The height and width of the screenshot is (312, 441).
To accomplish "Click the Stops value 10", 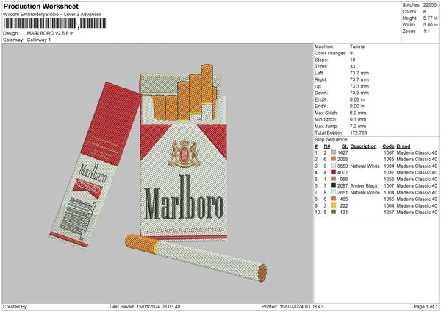I will coord(352,60).
